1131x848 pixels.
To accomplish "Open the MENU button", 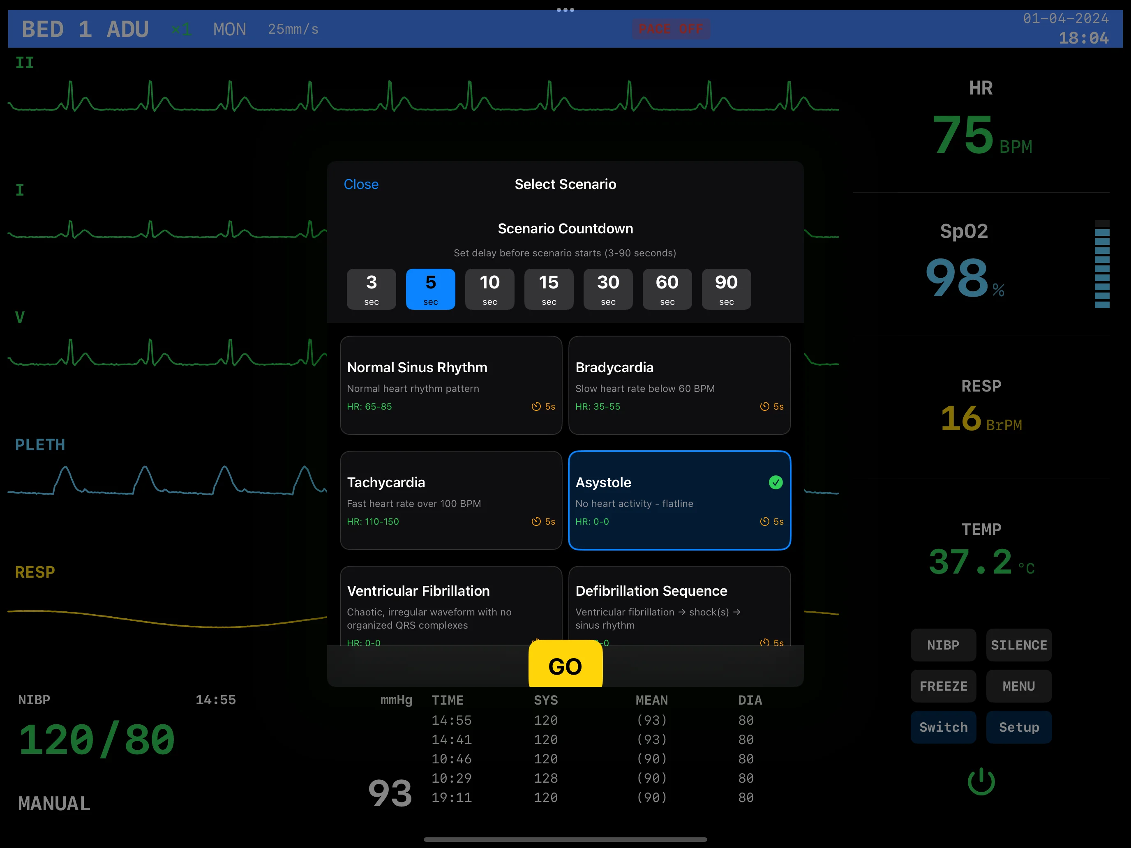I will pyautogui.click(x=1018, y=686).
